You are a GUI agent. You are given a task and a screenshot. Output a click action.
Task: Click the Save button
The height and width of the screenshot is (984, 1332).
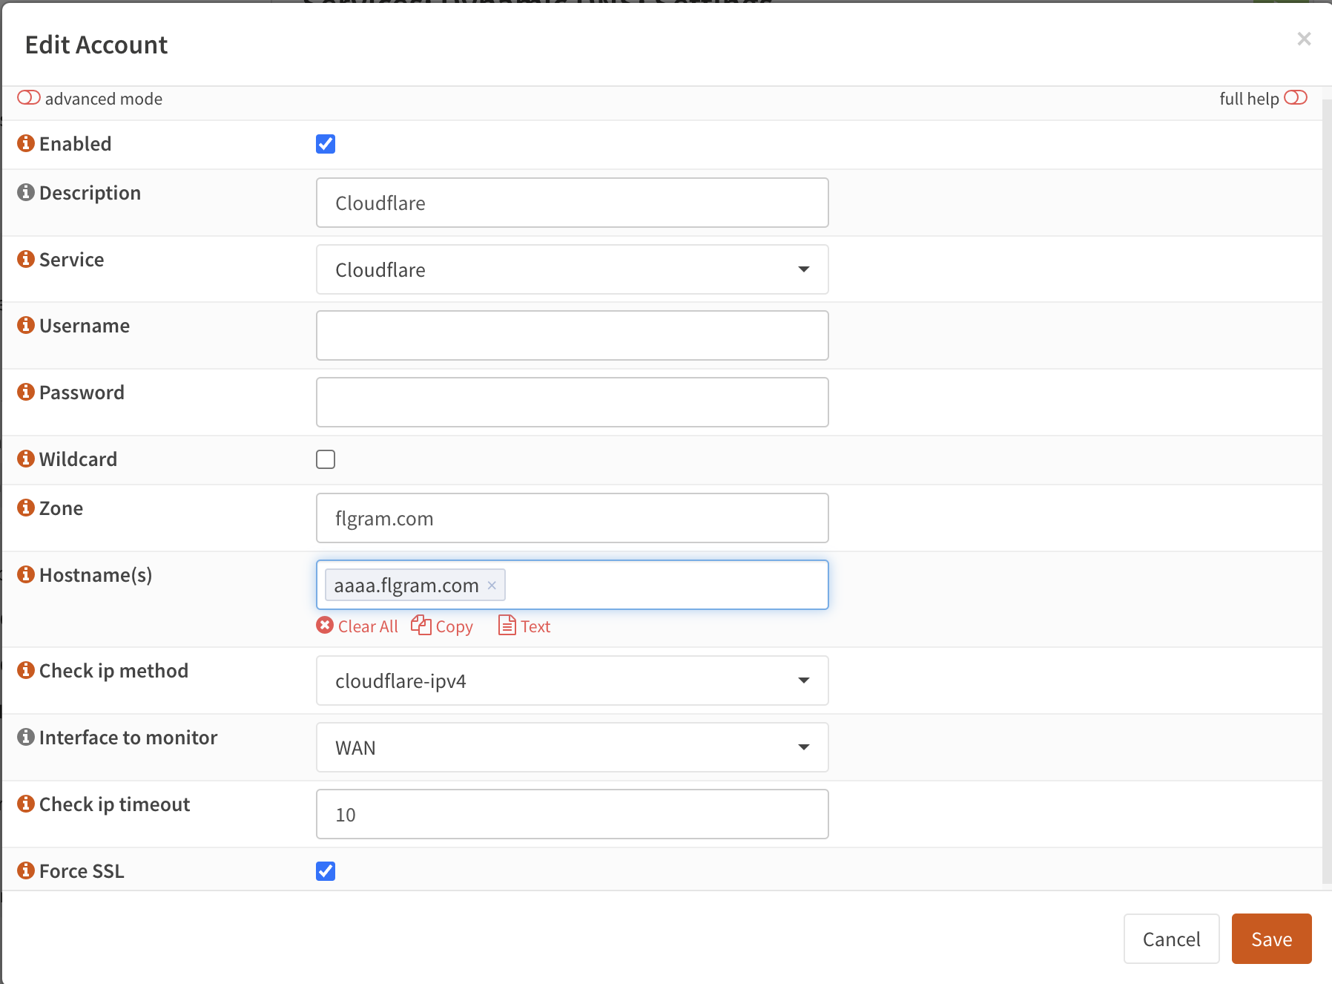pos(1272,939)
